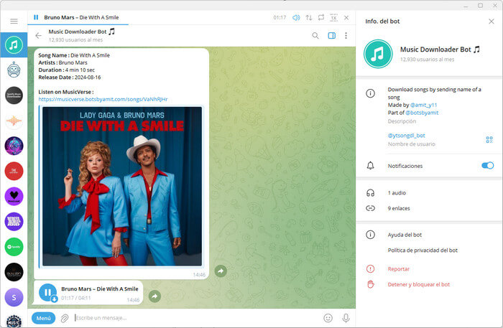This screenshot has height=328, width=503.
Task: Seek using the blue progress line under player
Action: pos(78,24)
